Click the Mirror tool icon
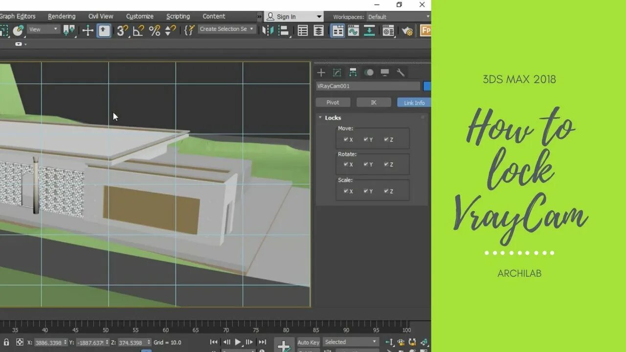 268,31
